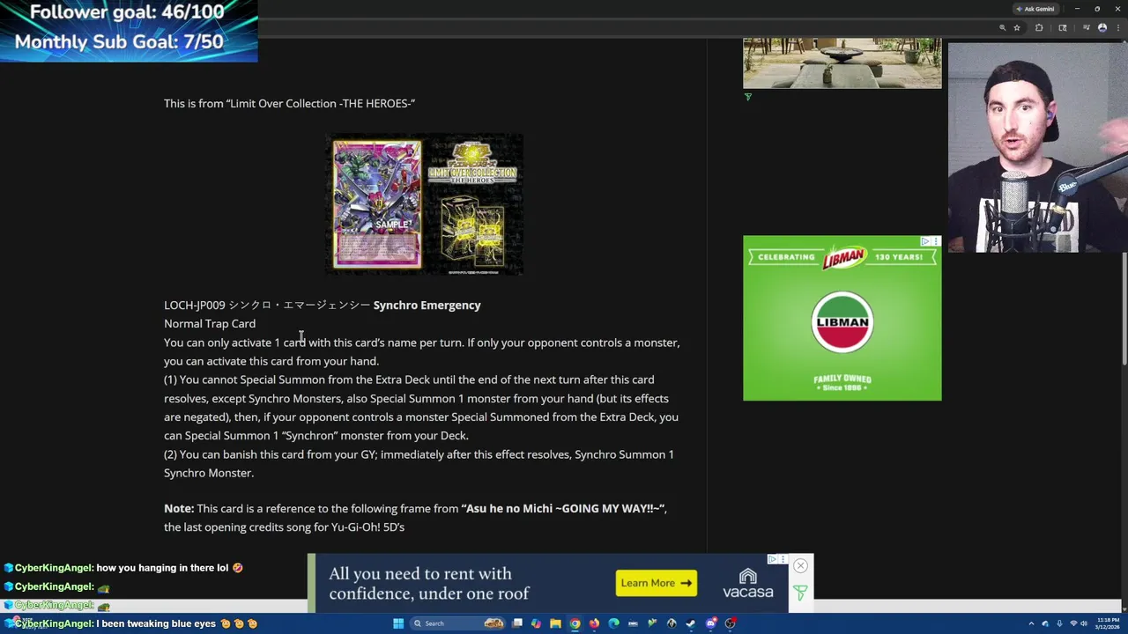Open the Chrome profile avatar
Image resolution: width=1128 pixels, height=634 pixels.
point(1102,27)
